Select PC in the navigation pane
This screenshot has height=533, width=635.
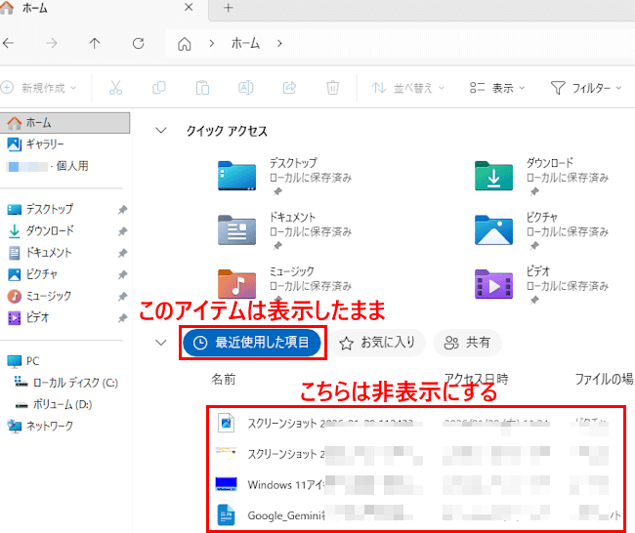[23, 361]
